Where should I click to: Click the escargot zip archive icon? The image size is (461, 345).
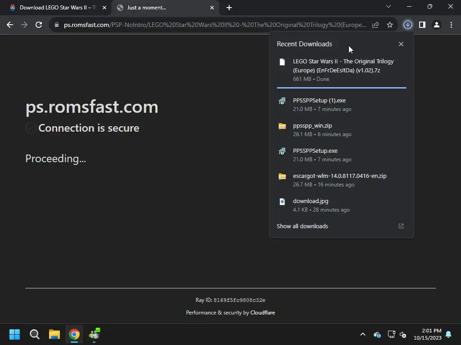pos(282,176)
